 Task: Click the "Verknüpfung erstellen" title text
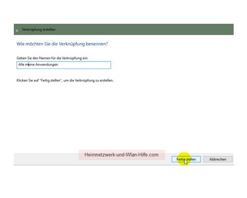click(x=39, y=30)
